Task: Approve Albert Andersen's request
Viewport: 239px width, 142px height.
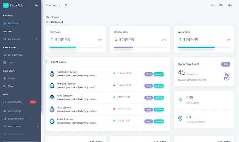Action: [159, 121]
